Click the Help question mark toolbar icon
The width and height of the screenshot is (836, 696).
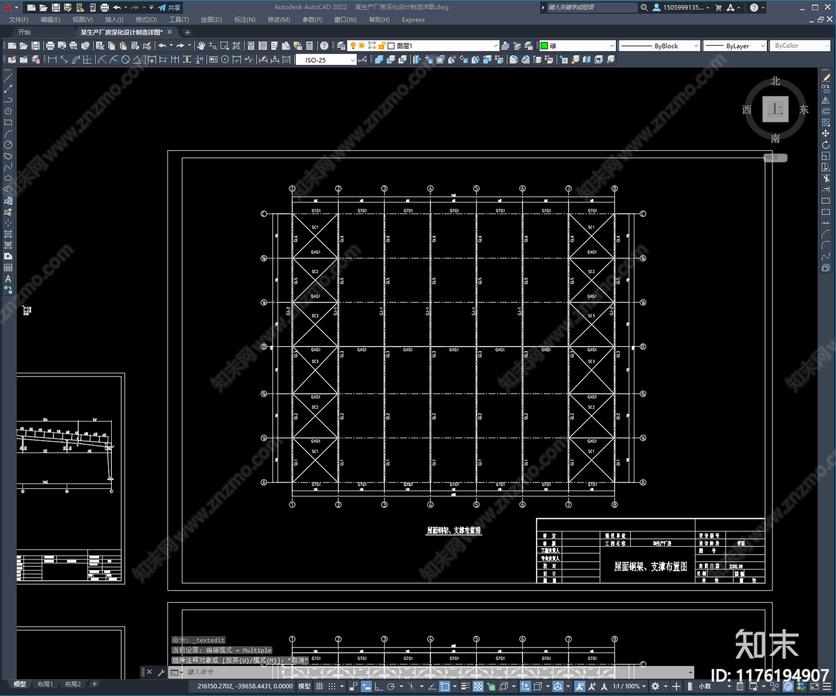tap(324, 46)
